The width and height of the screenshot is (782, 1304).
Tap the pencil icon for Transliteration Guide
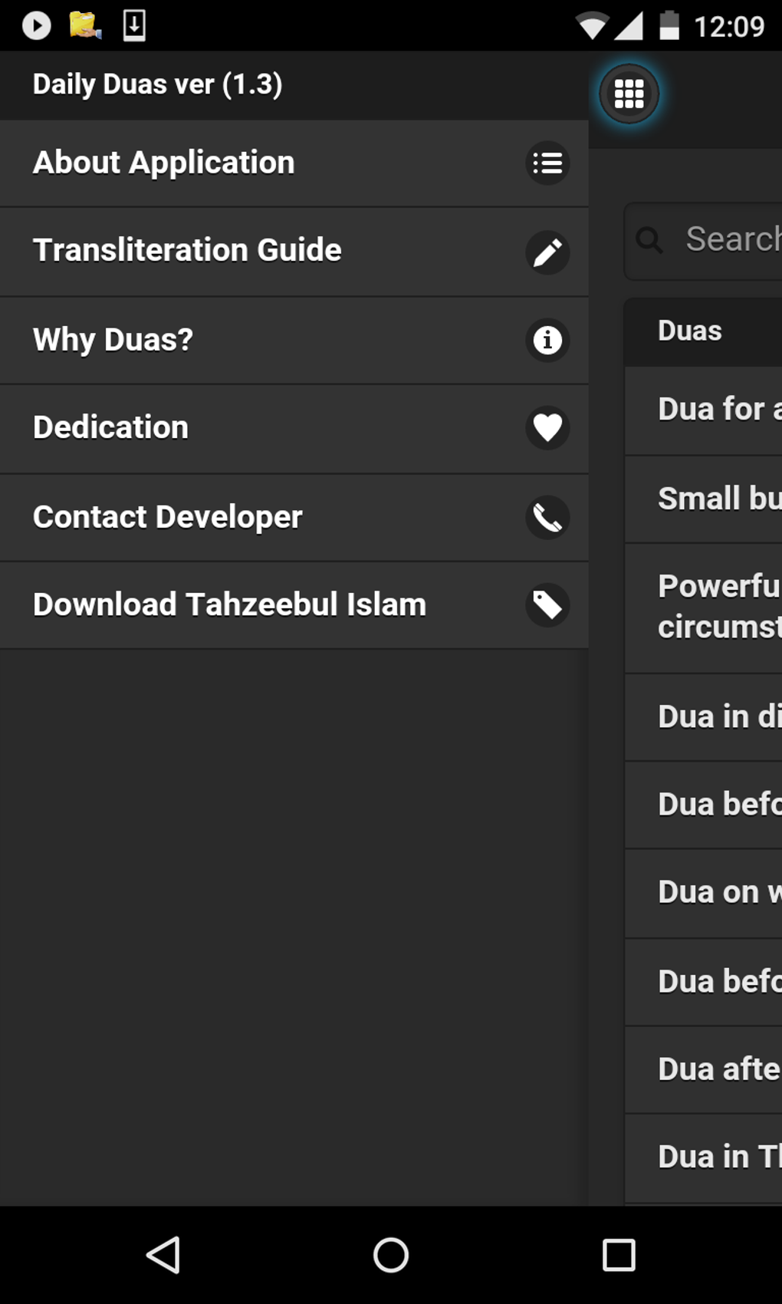547,252
